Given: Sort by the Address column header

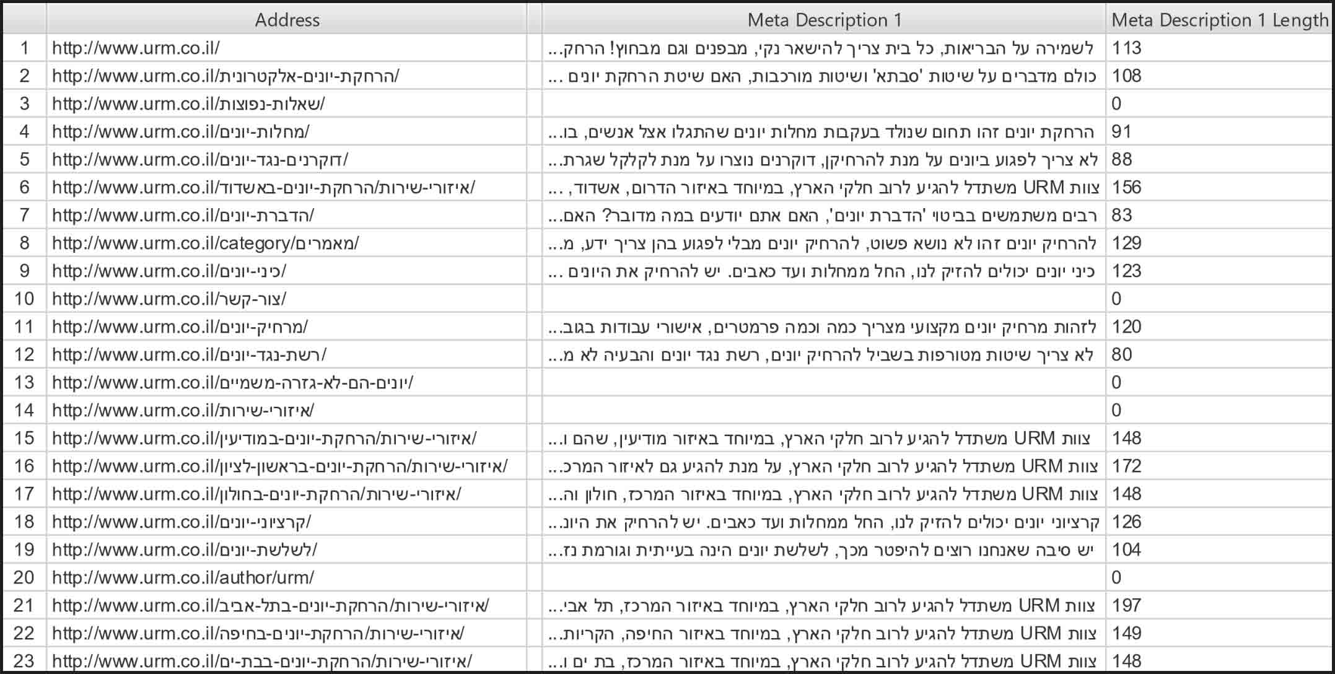Looking at the screenshot, I should 286,20.
